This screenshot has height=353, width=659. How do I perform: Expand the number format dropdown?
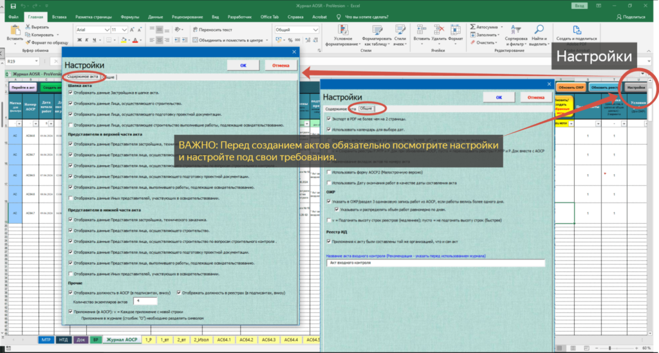pyautogui.click(x=315, y=30)
